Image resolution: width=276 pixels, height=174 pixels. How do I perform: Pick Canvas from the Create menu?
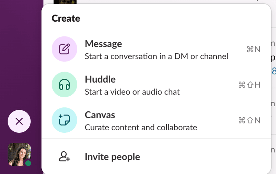[x=156, y=120]
